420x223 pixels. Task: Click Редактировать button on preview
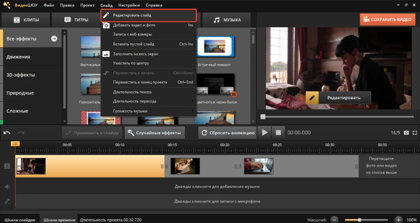click(338, 98)
